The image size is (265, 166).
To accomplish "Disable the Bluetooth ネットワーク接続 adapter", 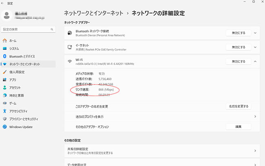I will 238,33.
